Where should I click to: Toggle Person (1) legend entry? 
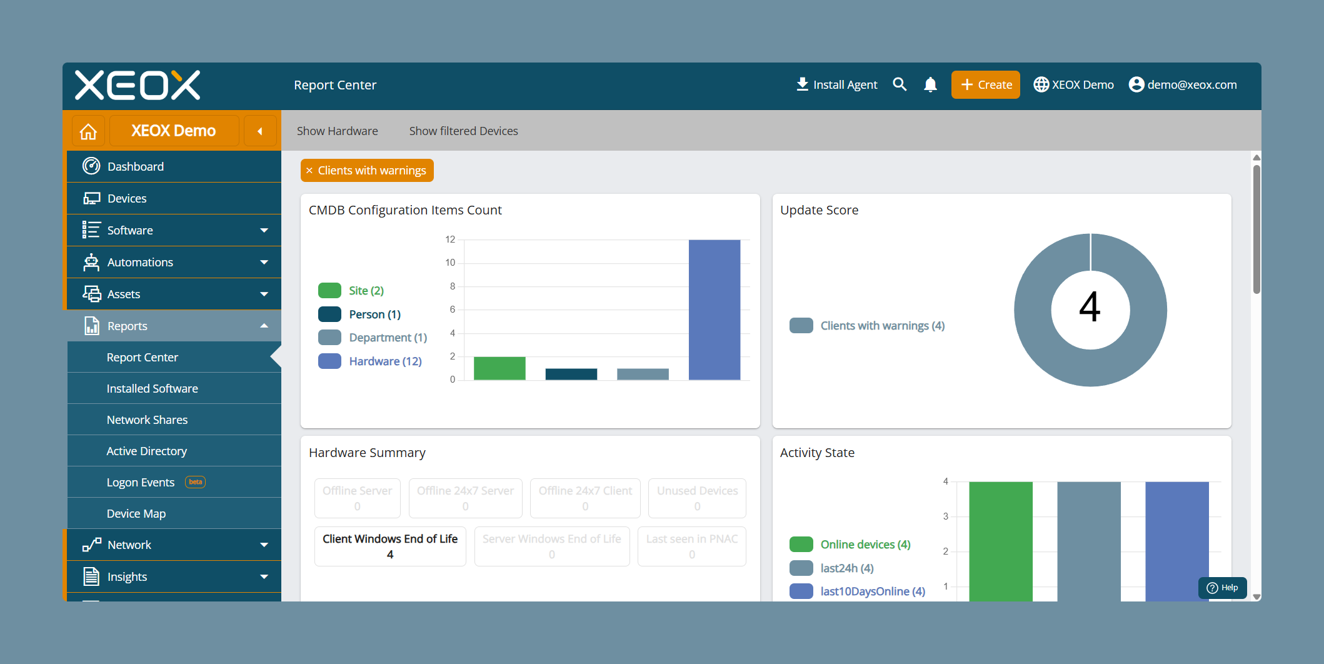click(x=359, y=314)
